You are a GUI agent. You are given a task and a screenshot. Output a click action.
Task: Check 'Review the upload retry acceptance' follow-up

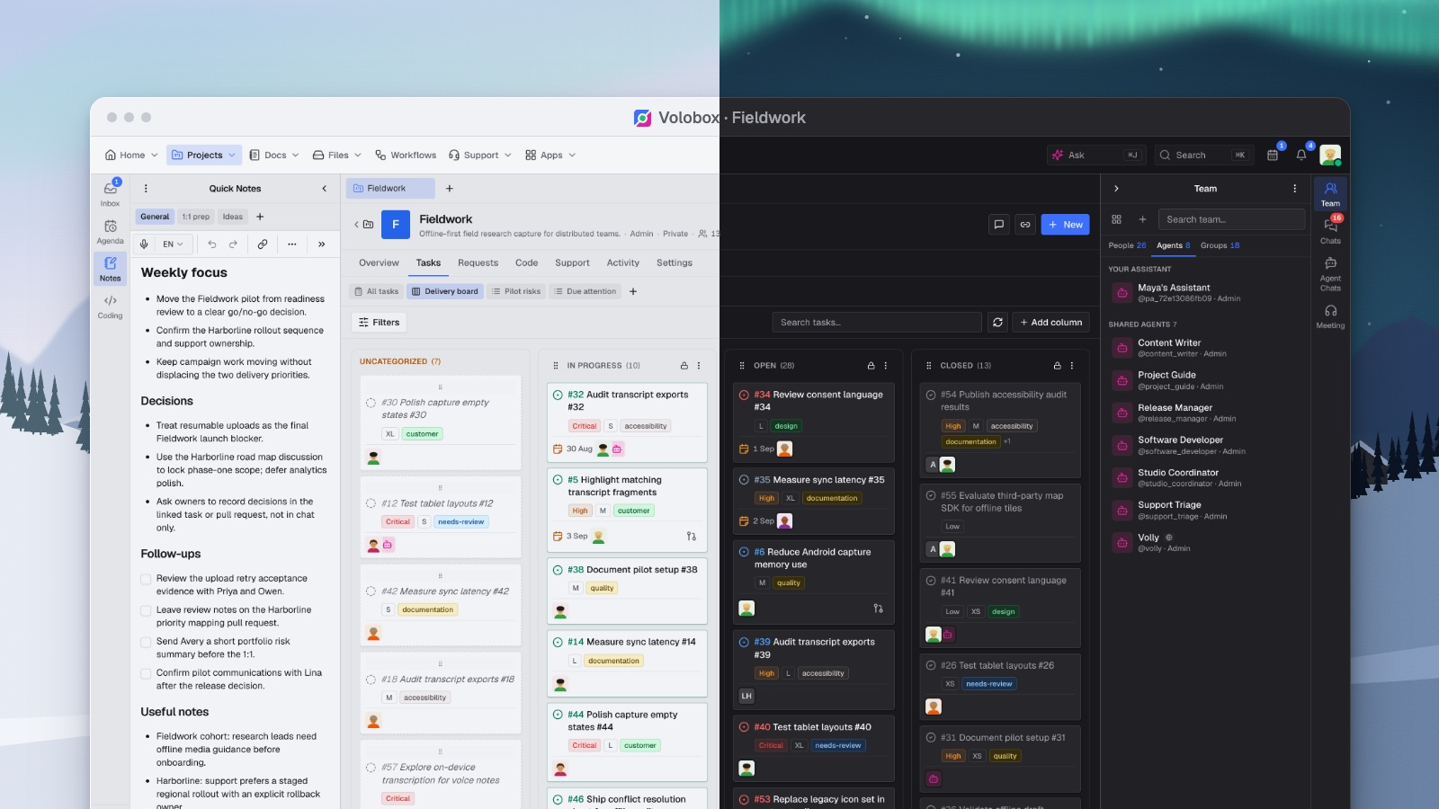[x=146, y=579]
